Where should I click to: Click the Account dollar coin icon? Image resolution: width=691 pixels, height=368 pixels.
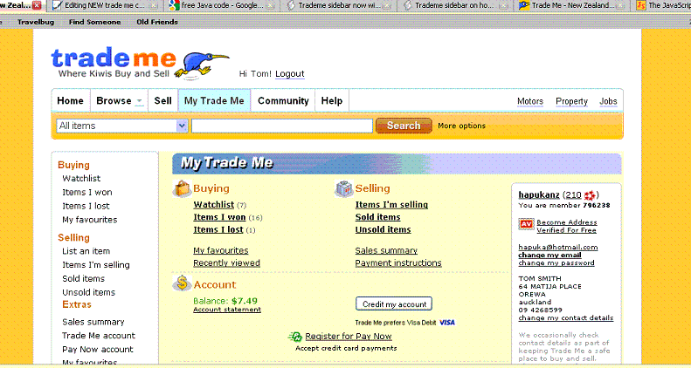[182, 284]
